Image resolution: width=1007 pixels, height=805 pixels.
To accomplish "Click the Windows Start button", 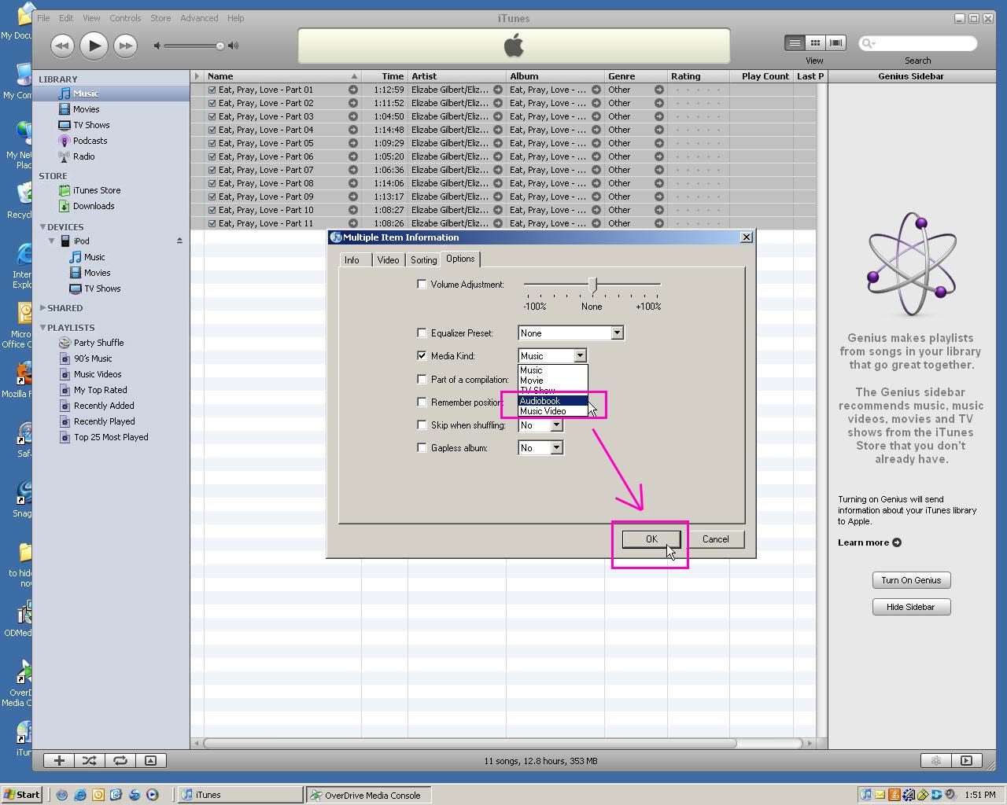I will 22,795.
